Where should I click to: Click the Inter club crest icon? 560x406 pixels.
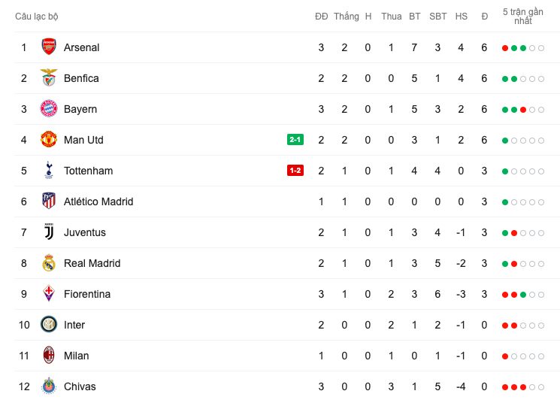point(49,325)
